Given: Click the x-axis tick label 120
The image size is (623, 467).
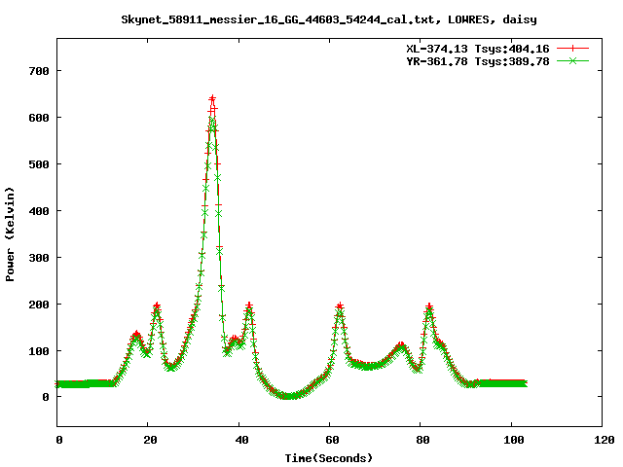Looking at the screenshot, I should (x=605, y=440).
